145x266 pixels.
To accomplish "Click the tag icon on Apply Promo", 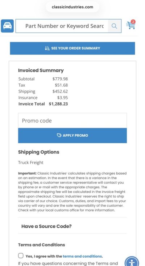I will coord(59,135).
